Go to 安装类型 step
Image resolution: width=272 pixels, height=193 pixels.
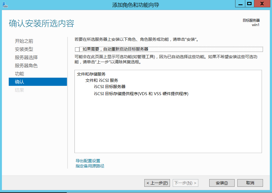coord(24,49)
